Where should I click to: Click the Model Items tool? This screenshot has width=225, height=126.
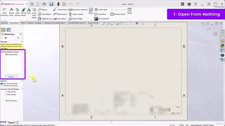(11, 12)
